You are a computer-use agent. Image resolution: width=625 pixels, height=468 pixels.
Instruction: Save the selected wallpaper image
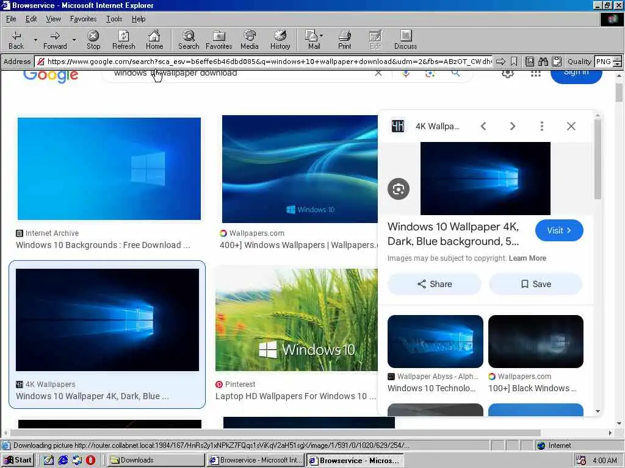(x=536, y=284)
